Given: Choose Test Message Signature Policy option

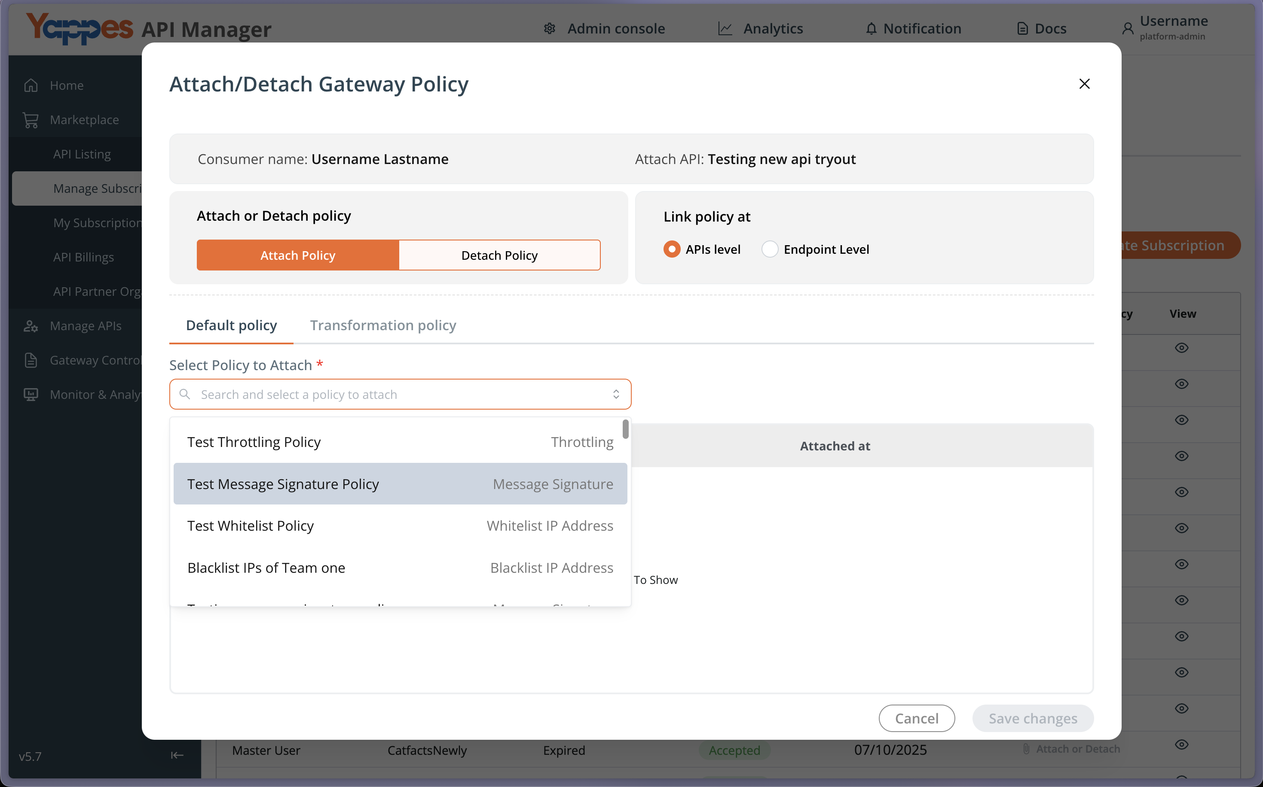Looking at the screenshot, I should coord(400,484).
